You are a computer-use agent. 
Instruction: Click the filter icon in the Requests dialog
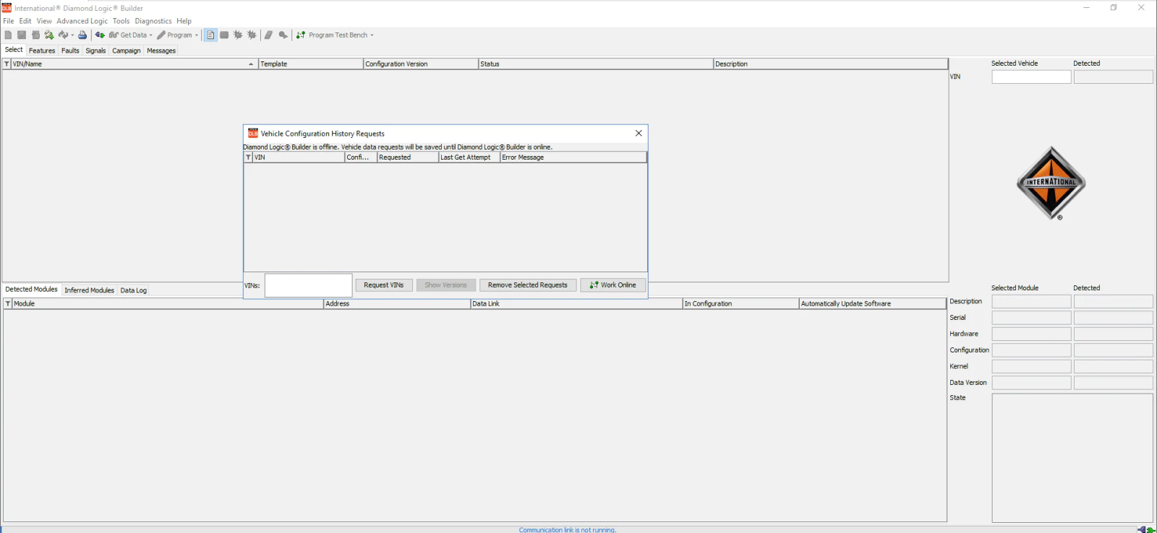click(248, 157)
